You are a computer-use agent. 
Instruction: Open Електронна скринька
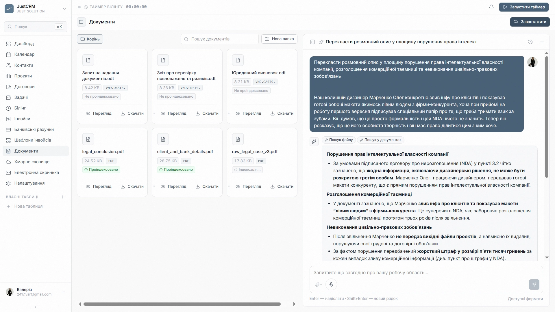tap(36, 172)
